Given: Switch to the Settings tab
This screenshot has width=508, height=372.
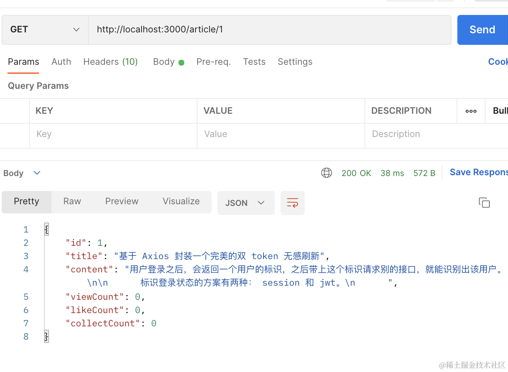Looking at the screenshot, I should [x=295, y=62].
